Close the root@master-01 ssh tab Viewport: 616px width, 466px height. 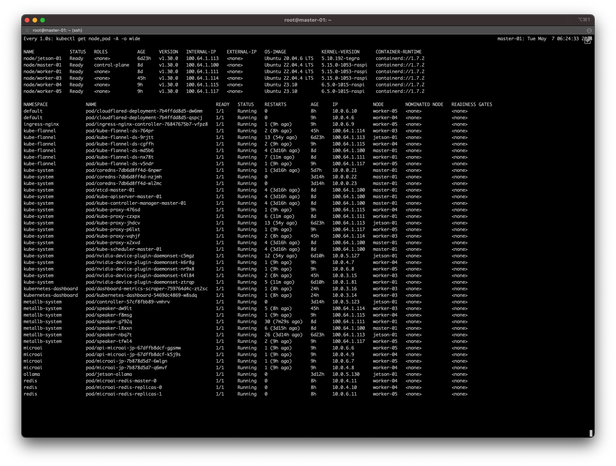[x=27, y=30]
